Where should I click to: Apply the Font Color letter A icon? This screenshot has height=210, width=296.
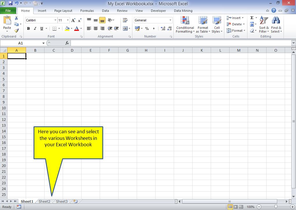click(x=76, y=29)
